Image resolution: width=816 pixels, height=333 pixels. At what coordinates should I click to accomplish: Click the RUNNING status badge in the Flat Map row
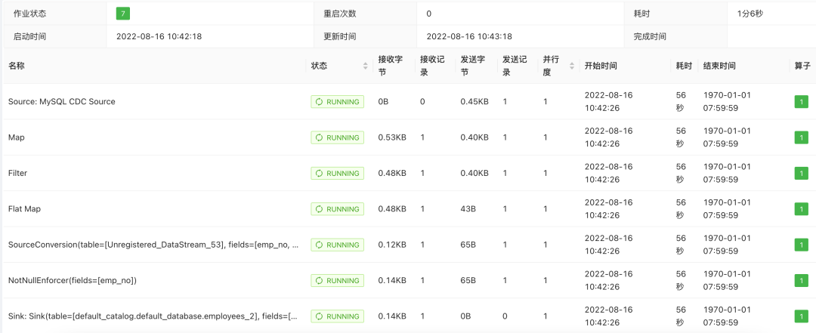pyautogui.click(x=337, y=209)
